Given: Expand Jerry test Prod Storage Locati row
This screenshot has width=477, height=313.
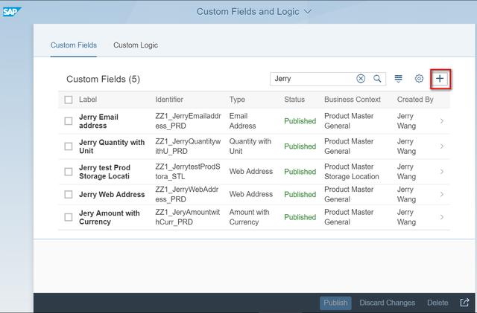Looking at the screenshot, I should coord(441,172).
